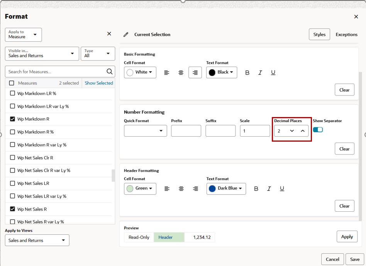
Task: Apply bold in Basic Formatting text format
Action: [247, 73]
